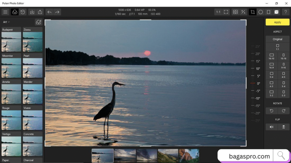
Task: Click the Help question mark icon
Action: (x=286, y=12)
